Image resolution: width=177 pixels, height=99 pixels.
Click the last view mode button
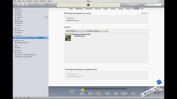(137, 4)
